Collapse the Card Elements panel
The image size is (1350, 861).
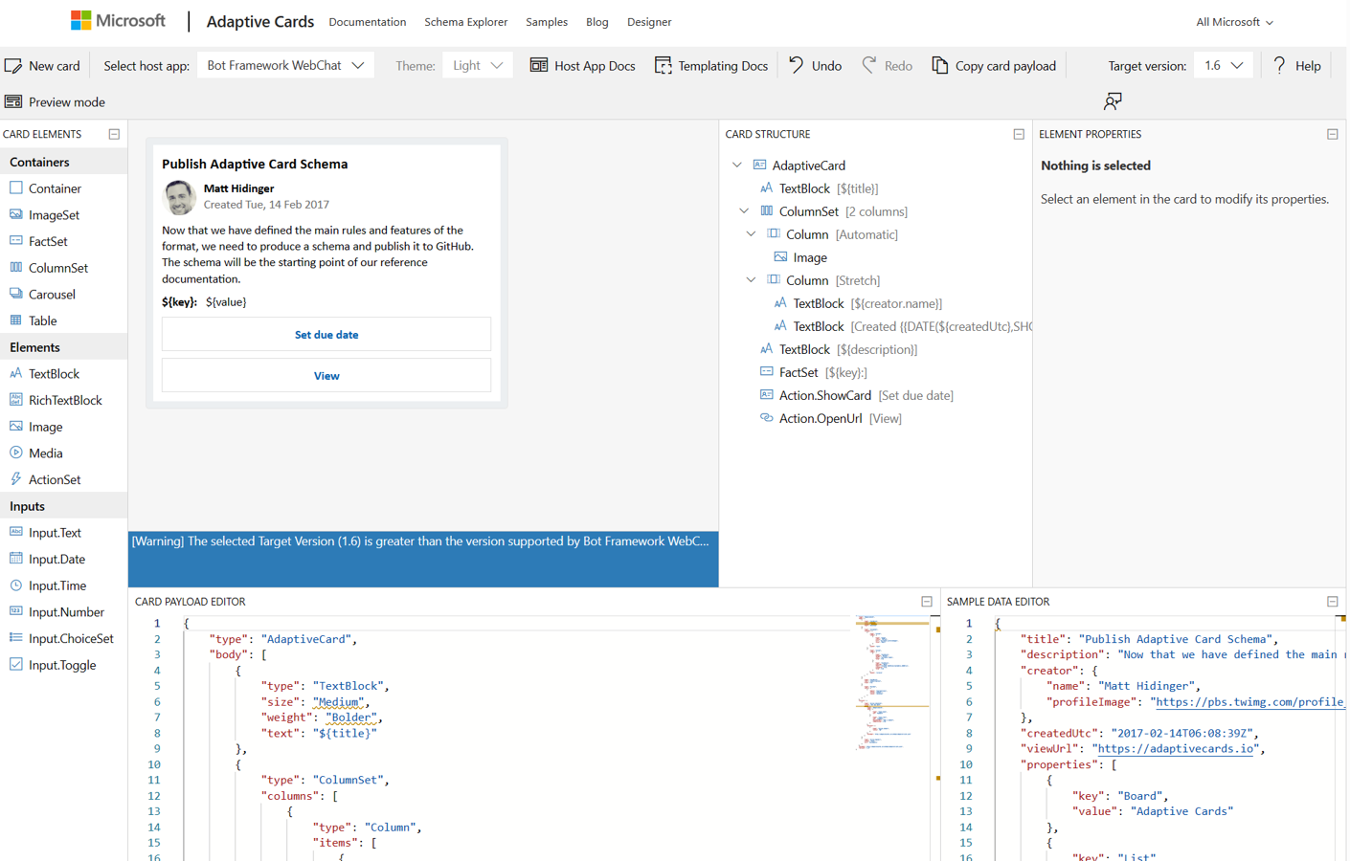pos(114,135)
